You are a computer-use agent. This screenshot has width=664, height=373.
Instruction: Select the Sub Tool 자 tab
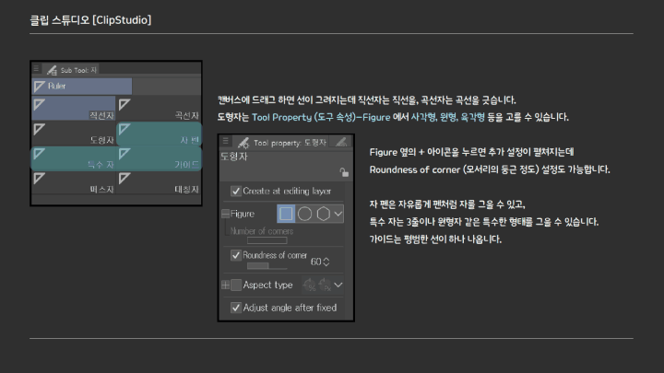[72, 70]
